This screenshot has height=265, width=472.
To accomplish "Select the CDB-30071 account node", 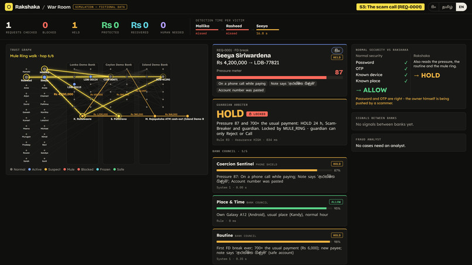I will [111, 77].
